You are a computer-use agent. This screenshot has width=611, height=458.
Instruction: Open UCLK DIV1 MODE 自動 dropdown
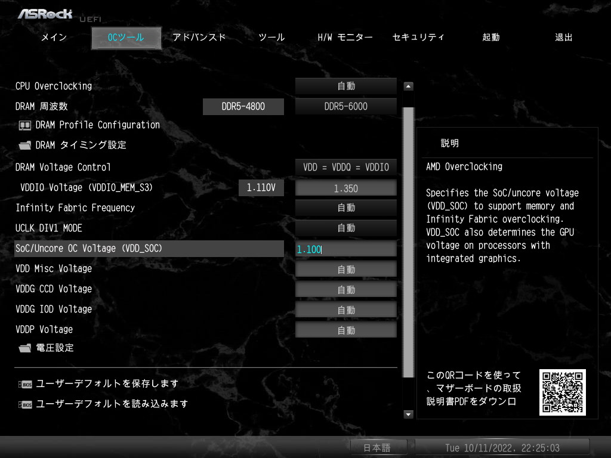tap(346, 228)
